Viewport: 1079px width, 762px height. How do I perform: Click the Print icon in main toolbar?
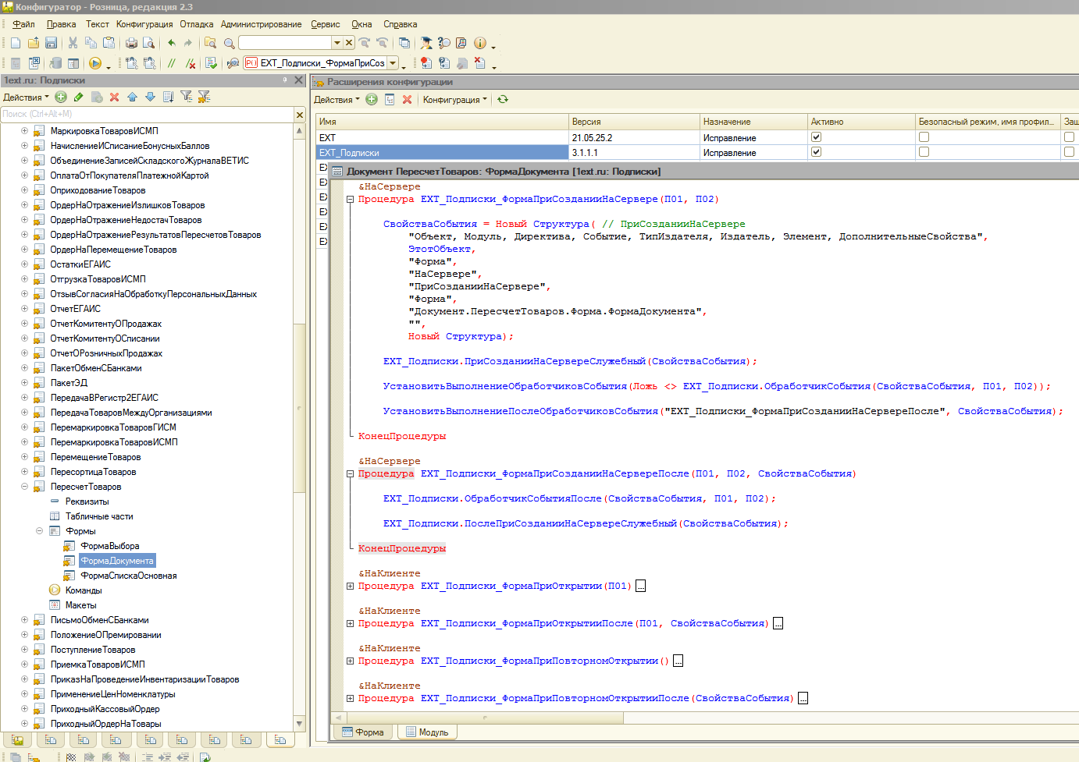[x=131, y=43]
